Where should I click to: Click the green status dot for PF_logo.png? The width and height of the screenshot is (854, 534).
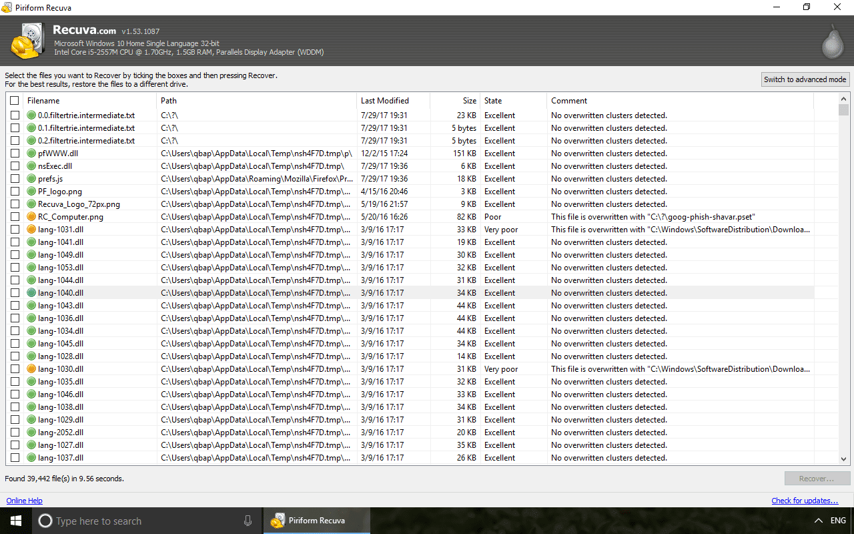tap(31, 192)
